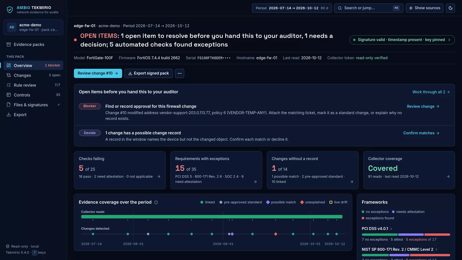Expand signature valid status details
The width and height of the screenshot is (462, 260).
402,40
